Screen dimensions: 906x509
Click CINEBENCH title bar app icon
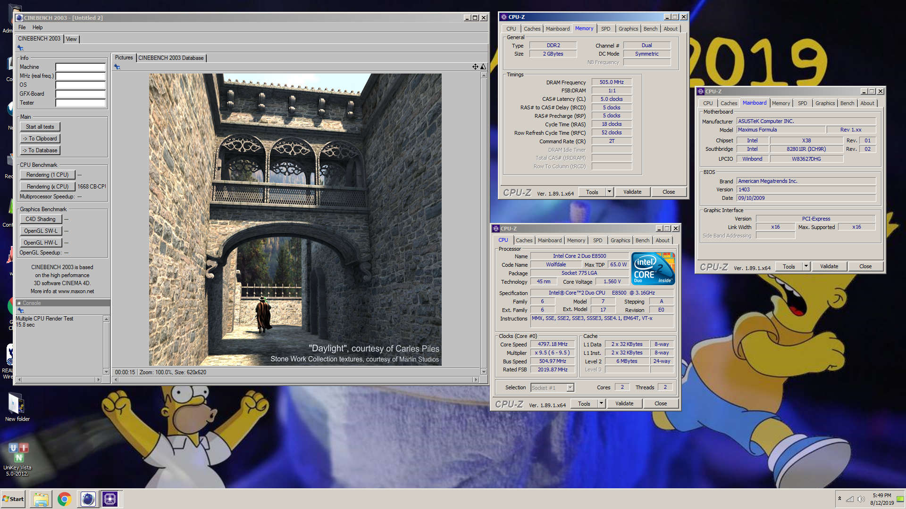tap(19, 18)
